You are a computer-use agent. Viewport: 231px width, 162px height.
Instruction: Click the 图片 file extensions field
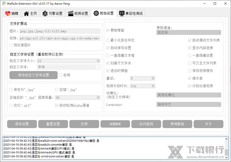(x=60, y=31)
